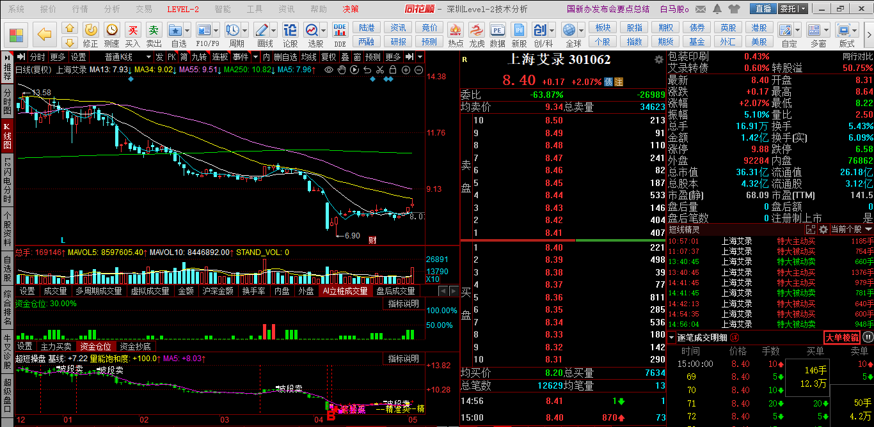The image size is (874, 427).
Task: Open the LEVEL-2 menu
Action: pos(183,9)
